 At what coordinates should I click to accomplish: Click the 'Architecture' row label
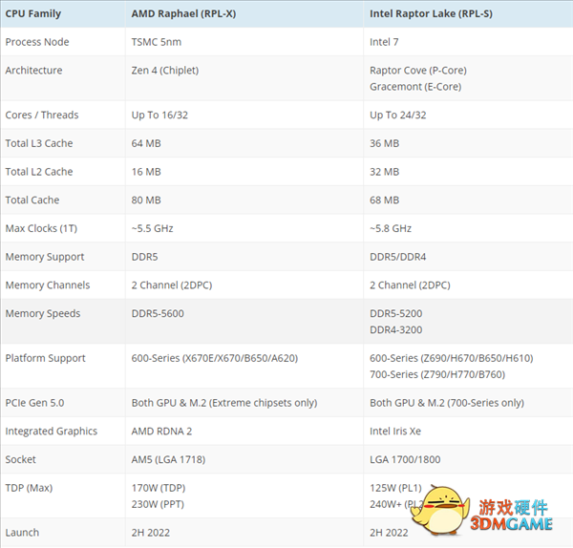coord(33,70)
